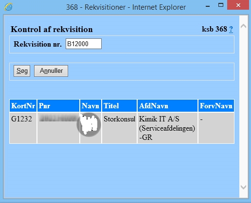Viewport: 251px width, 203px height.
Task: Select the Pnr column header
Action: click(x=58, y=106)
